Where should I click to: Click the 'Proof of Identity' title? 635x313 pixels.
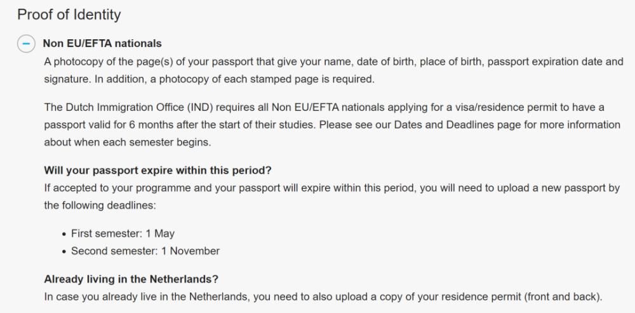coord(69,14)
